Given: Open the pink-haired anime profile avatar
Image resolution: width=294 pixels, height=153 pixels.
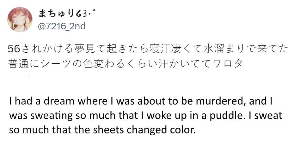Looking at the screenshot, I should click(x=20, y=20).
